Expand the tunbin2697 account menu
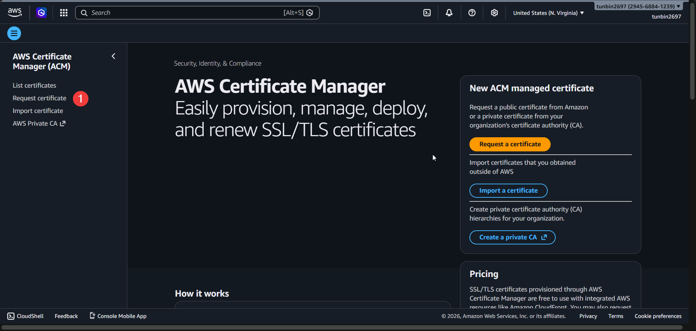The width and height of the screenshot is (696, 331). pos(638,6)
